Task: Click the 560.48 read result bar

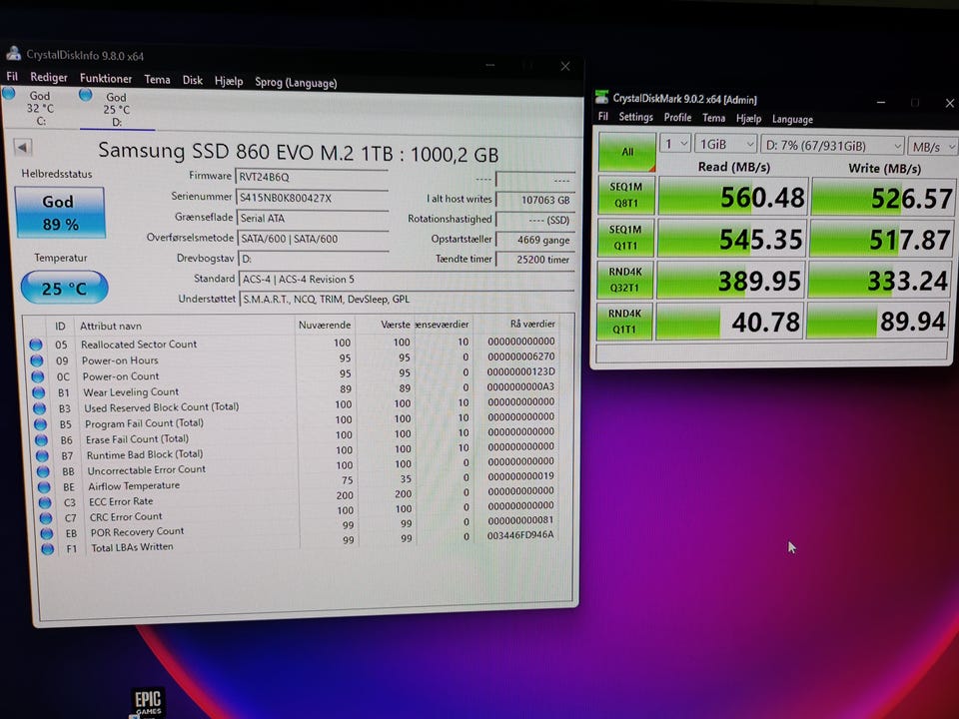Action: (733, 197)
